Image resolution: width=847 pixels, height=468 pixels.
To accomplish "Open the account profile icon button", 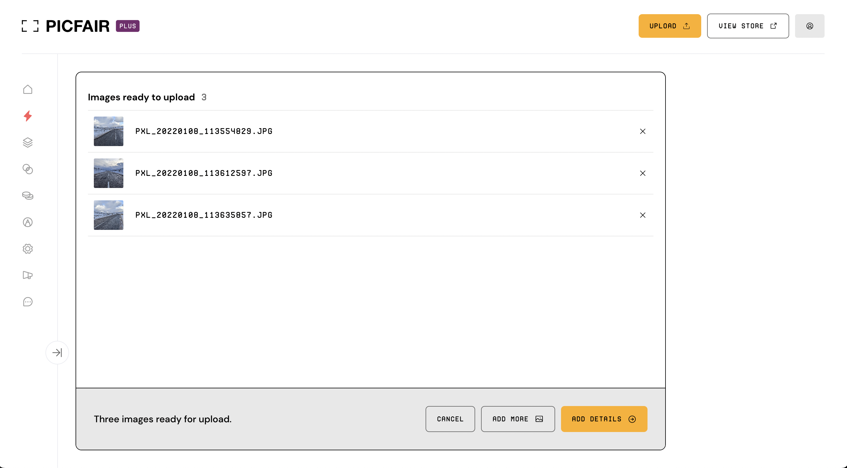I will click(x=810, y=26).
